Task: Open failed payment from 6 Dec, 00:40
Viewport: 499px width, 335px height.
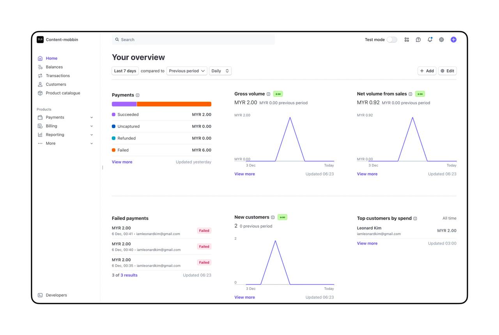Action: 161,246
